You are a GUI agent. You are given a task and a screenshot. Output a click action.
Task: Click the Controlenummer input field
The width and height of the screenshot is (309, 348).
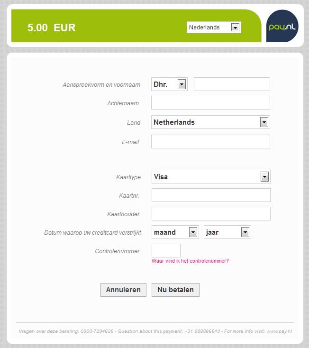166,250
